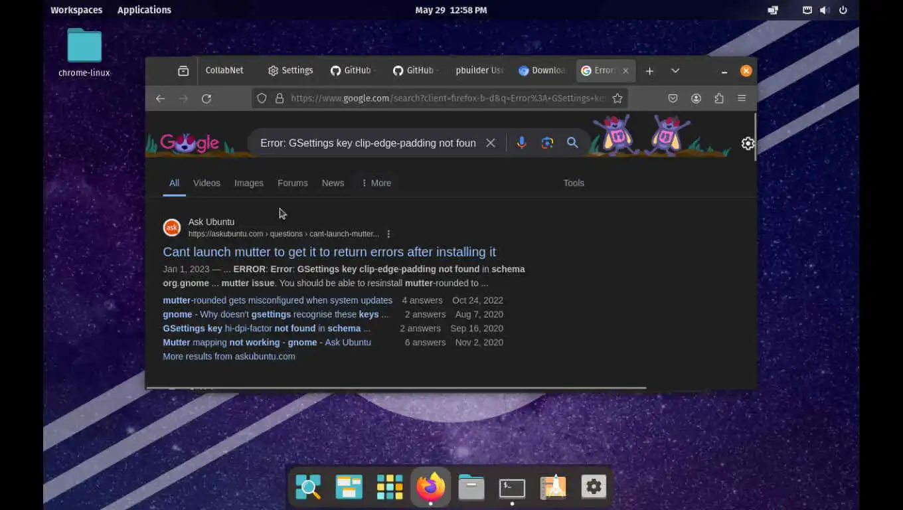Open 'GSettings key hi-dpi-factor not found' link
The height and width of the screenshot is (510, 903).
266,328
